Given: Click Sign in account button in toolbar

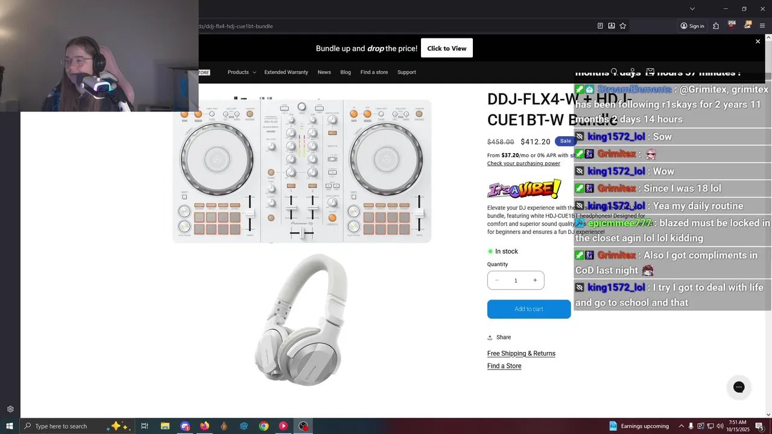Looking at the screenshot, I should tap(692, 26).
